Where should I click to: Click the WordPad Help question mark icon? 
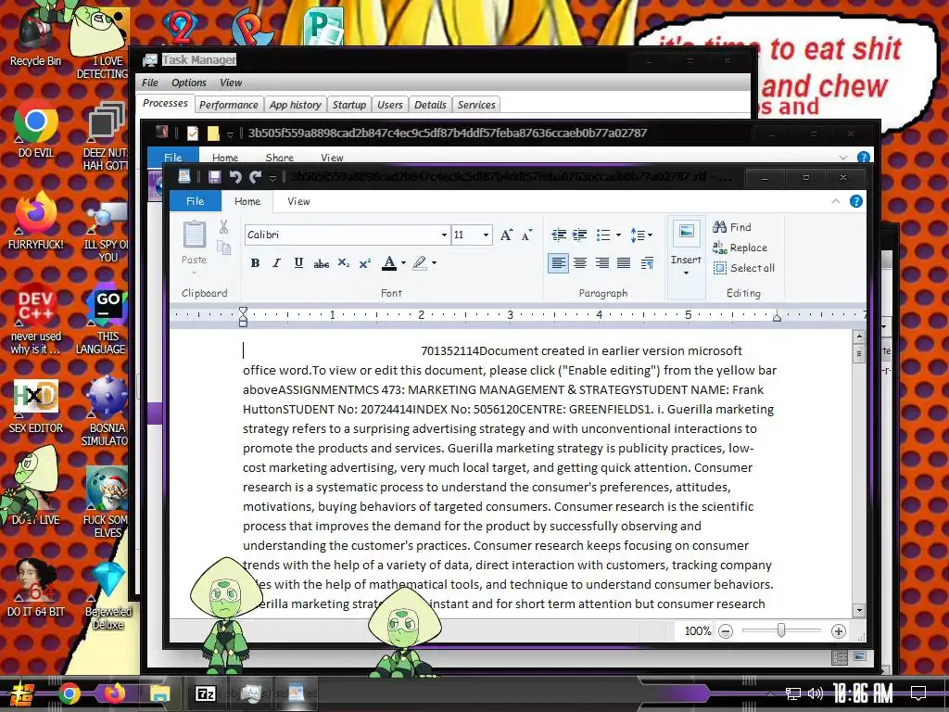click(x=855, y=201)
